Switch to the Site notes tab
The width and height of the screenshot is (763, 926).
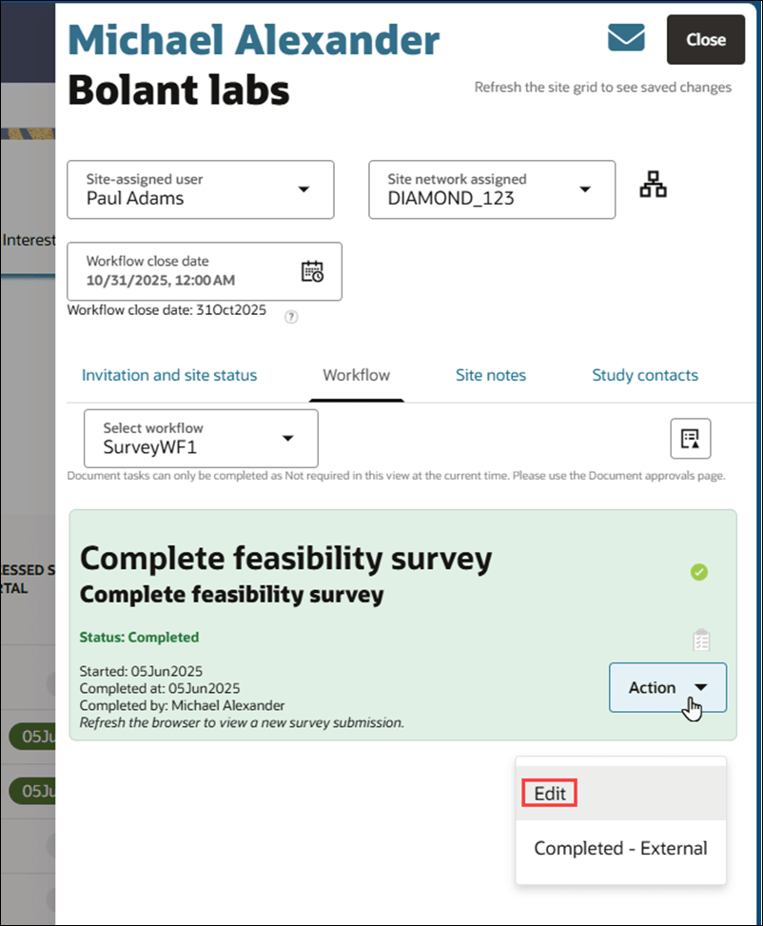click(x=491, y=375)
